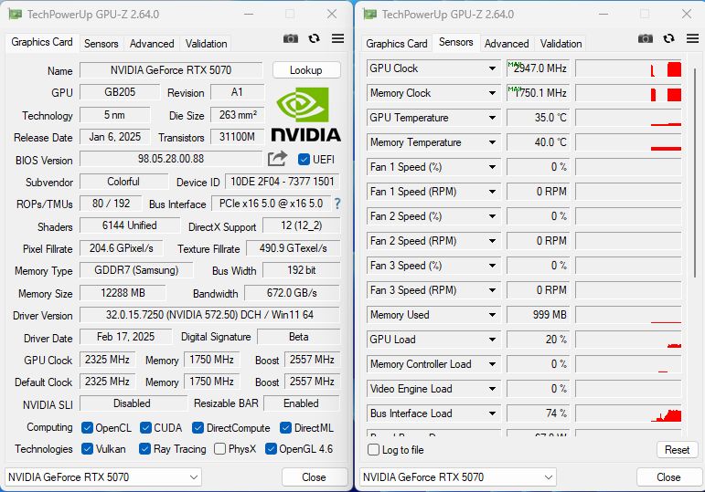
Task: Click the Lookup button
Action: point(306,70)
